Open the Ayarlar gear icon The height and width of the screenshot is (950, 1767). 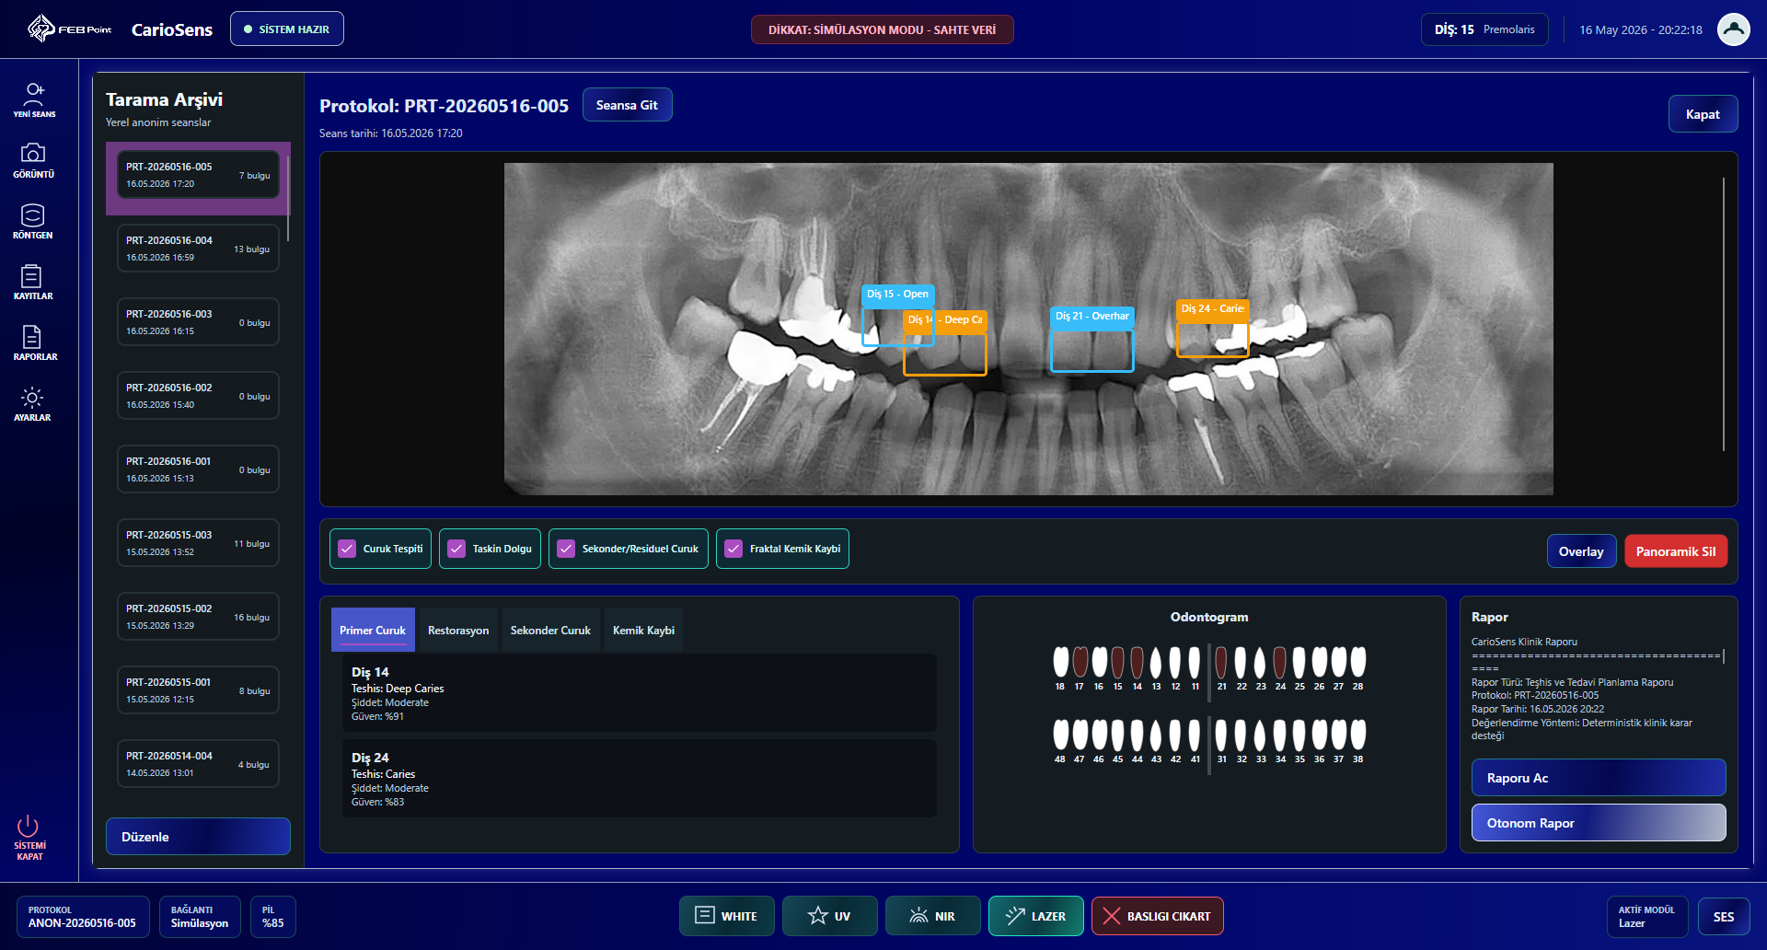click(32, 403)
